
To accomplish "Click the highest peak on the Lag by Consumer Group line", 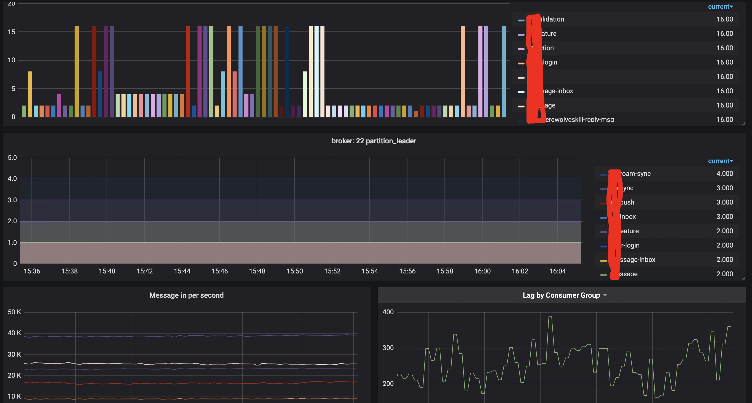I will click(x=550, y=317).
